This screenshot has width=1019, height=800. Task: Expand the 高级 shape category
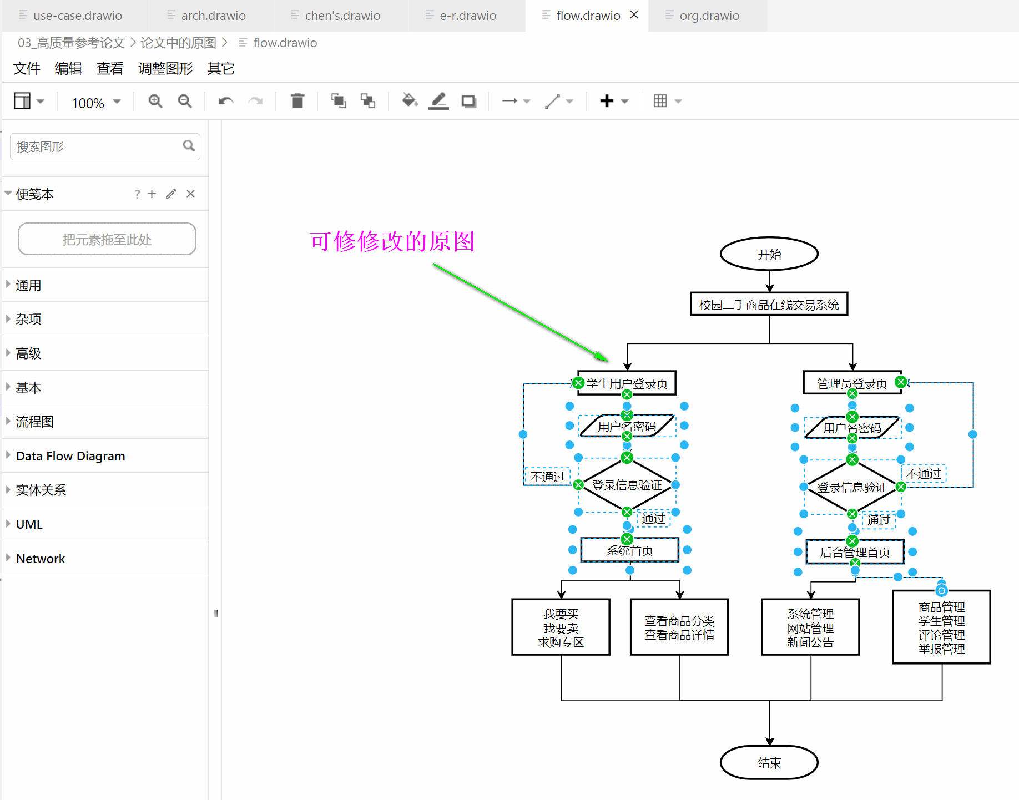[x=105, y=353]
